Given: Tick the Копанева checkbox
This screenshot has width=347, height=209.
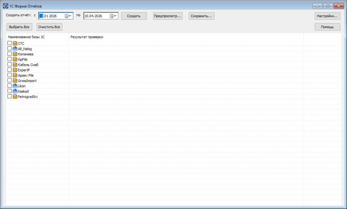Looking at the screenshot, I should (x=9, y=54).
